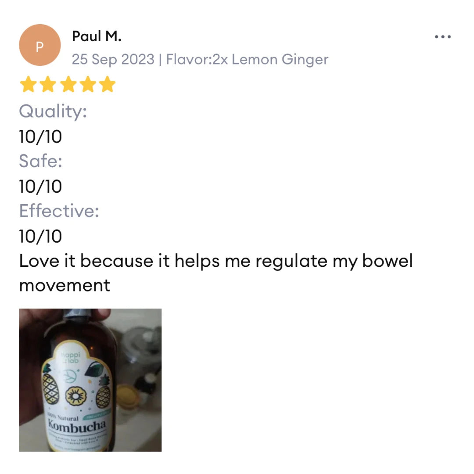Click the Effective: label
Image resolution: width=474 pixels, height=474 pixels.
(59, 211)
